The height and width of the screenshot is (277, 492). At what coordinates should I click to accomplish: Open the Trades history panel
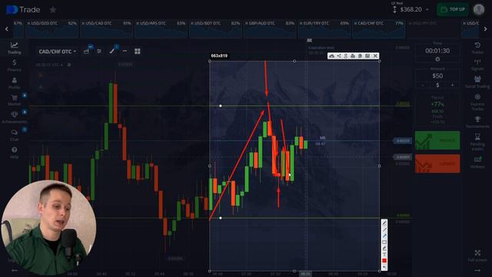point(477,48)
